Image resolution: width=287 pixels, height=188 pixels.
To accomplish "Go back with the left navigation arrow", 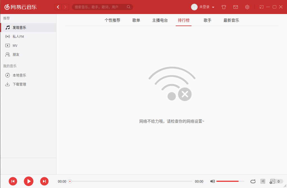I will [58, 7].
